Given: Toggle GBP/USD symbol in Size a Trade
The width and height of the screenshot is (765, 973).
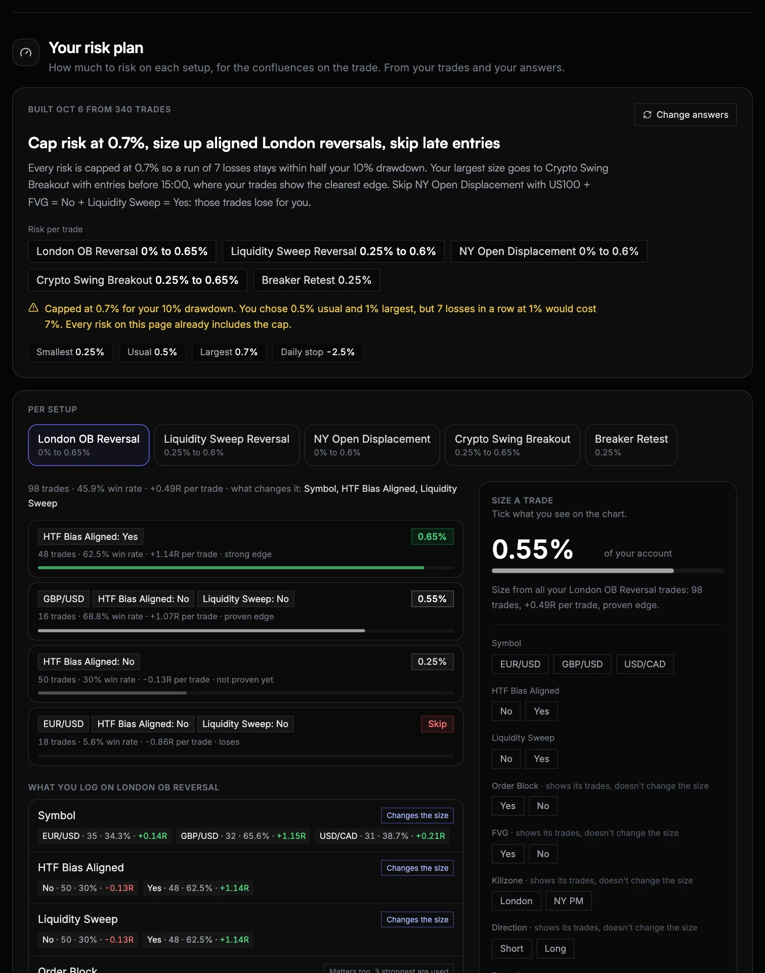Looking at the screenshot, I should [582, 664].
